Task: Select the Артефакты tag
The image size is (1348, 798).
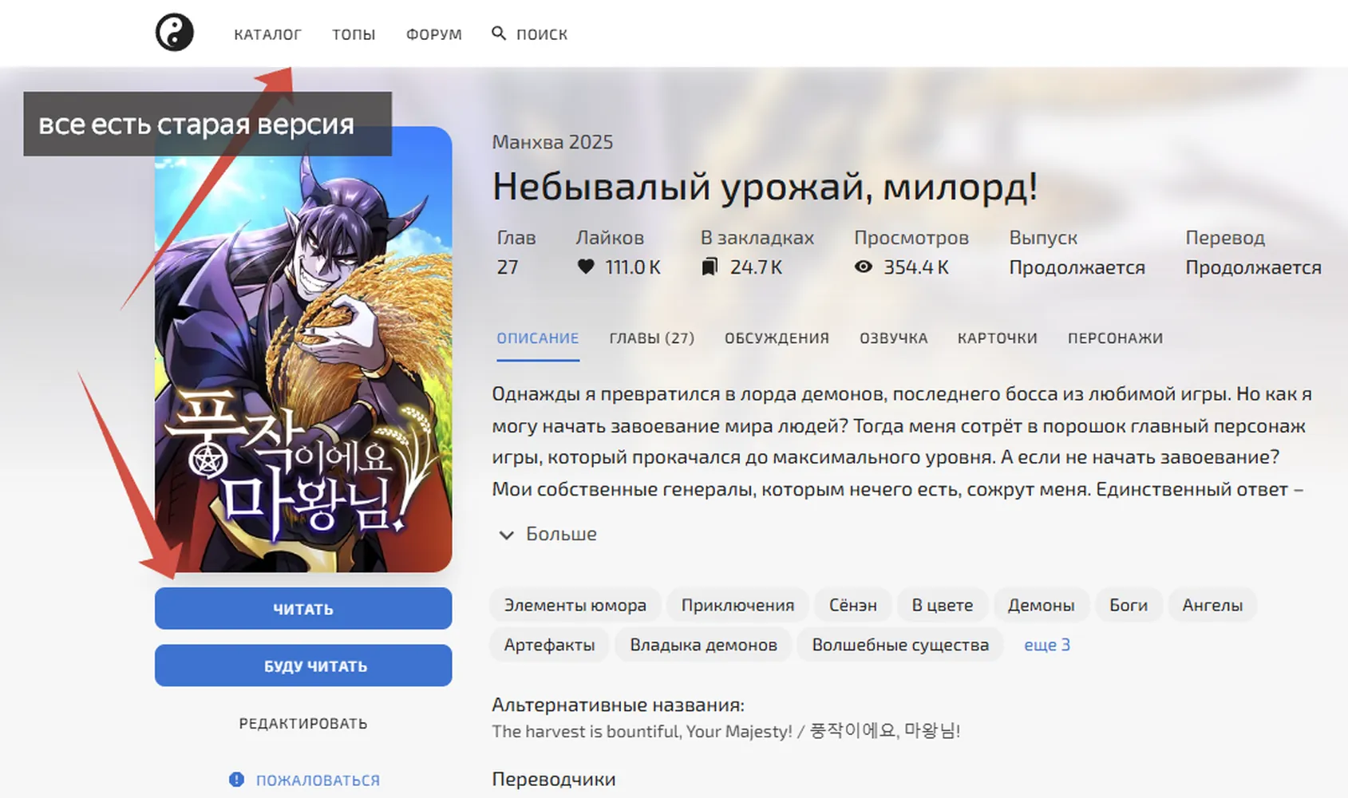Action: pyautogui.click(x=549, y=645)
